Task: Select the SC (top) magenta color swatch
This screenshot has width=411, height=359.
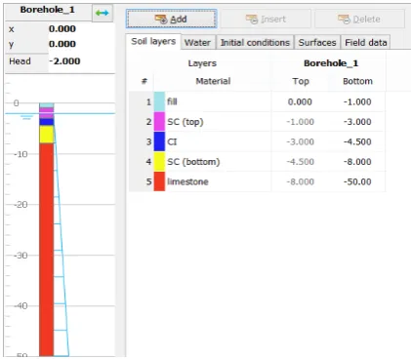Action: pyautogui.click(x=159, y=122)
